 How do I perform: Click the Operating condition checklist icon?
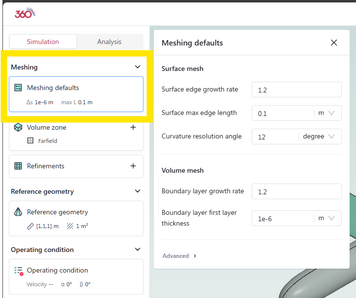[x=19, y=271]
